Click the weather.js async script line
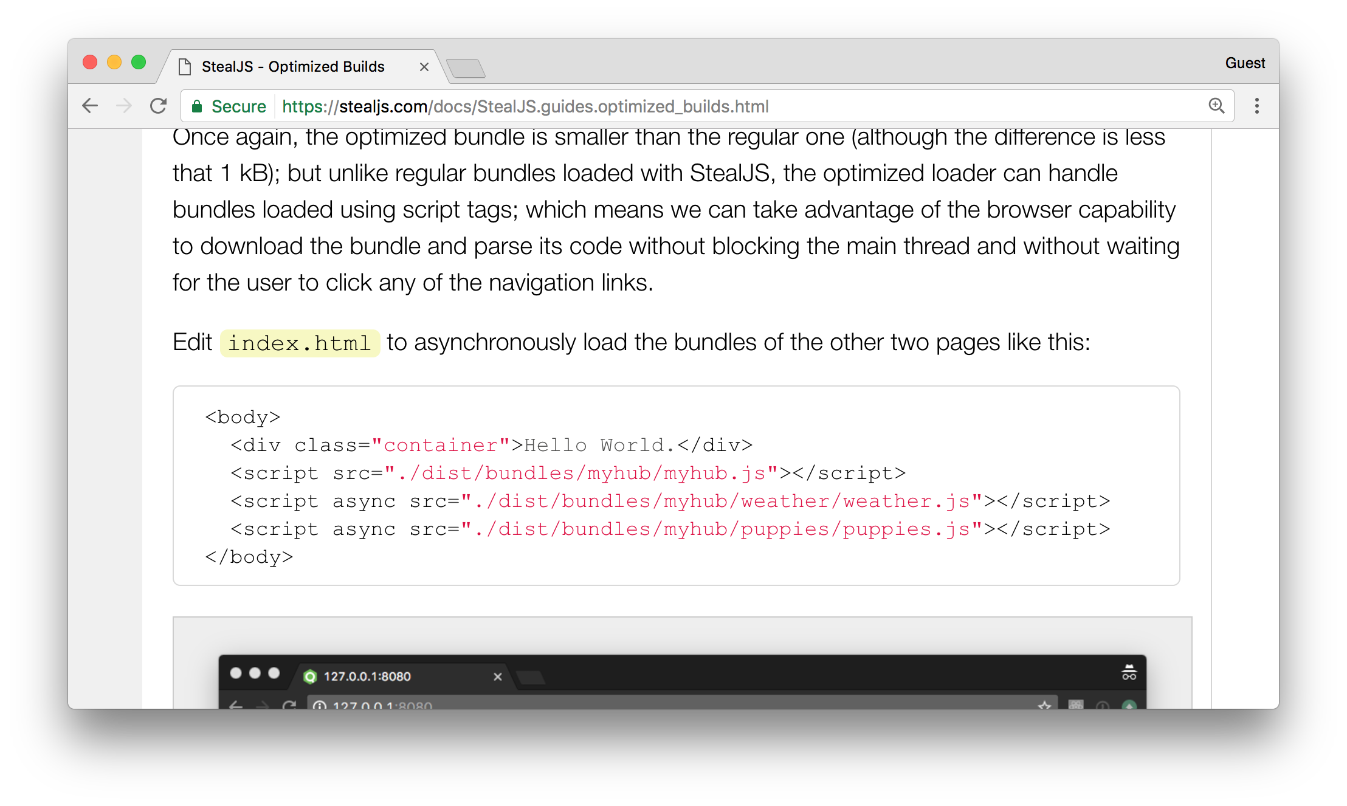Image resolution: width=1347 pixels, height=806 pixels. tap(670, 501)
